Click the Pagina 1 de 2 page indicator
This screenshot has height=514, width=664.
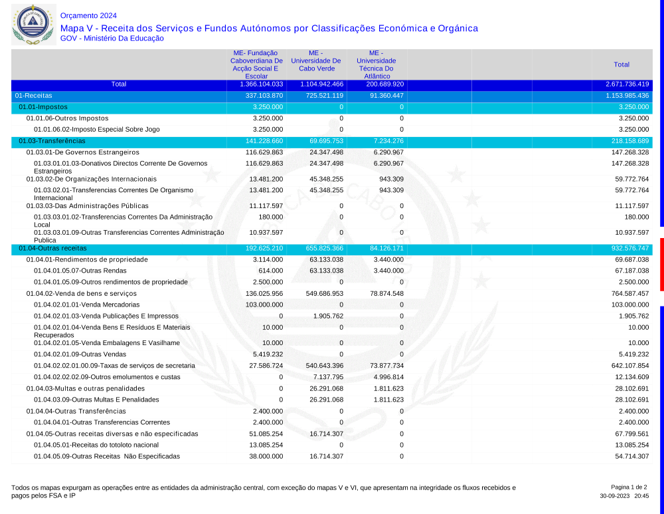click(629, 487)
